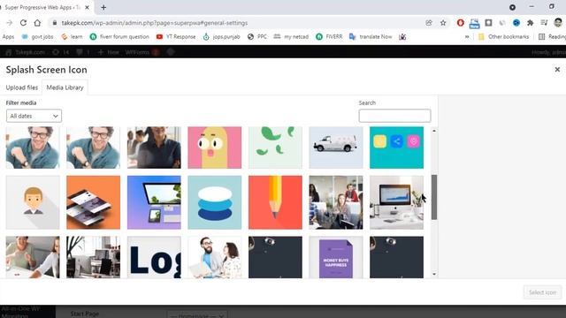This screenshot has width=566, height=318.
Task: Select the Log text logo thumbnail
Action: [154, 257]
